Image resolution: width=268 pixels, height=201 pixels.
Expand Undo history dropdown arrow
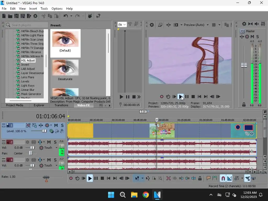point(71,16)
